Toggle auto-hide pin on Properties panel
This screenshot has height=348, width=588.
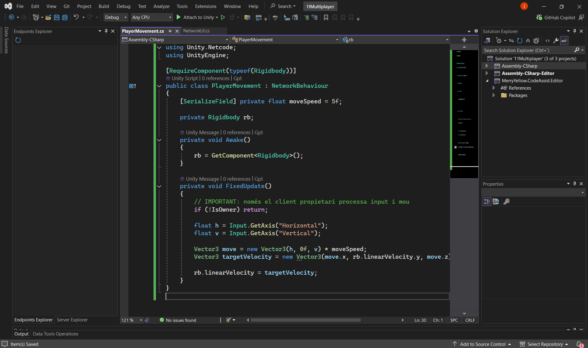[575, 184]
